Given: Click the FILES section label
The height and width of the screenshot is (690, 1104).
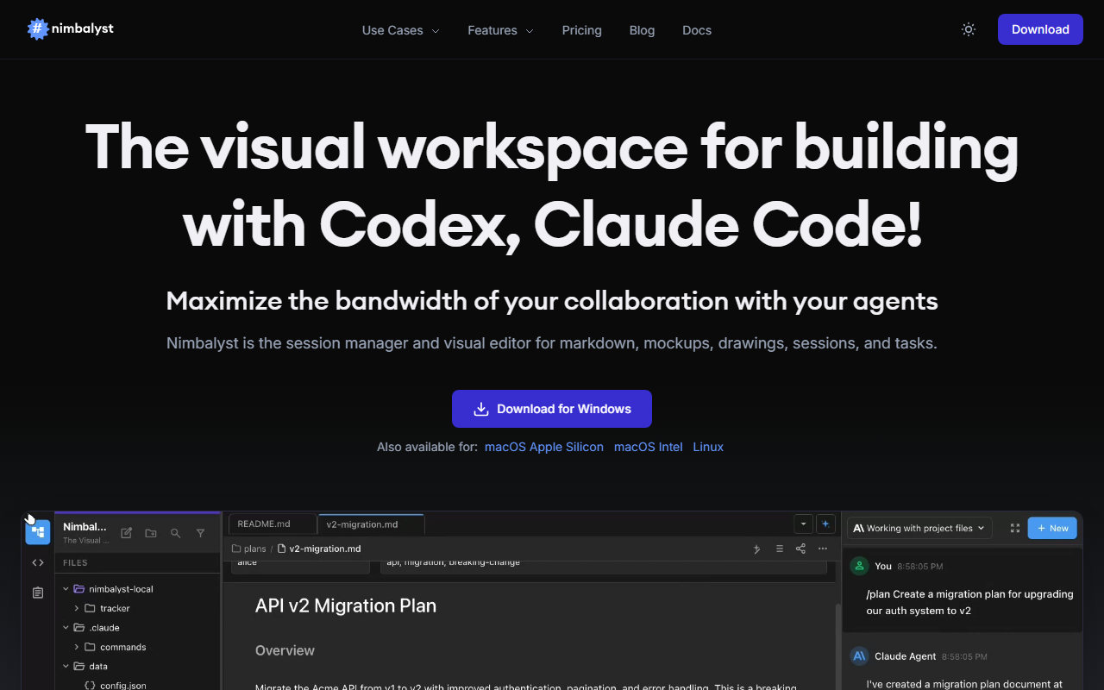Looking at the screenshot, I should (x=75, y=562).
